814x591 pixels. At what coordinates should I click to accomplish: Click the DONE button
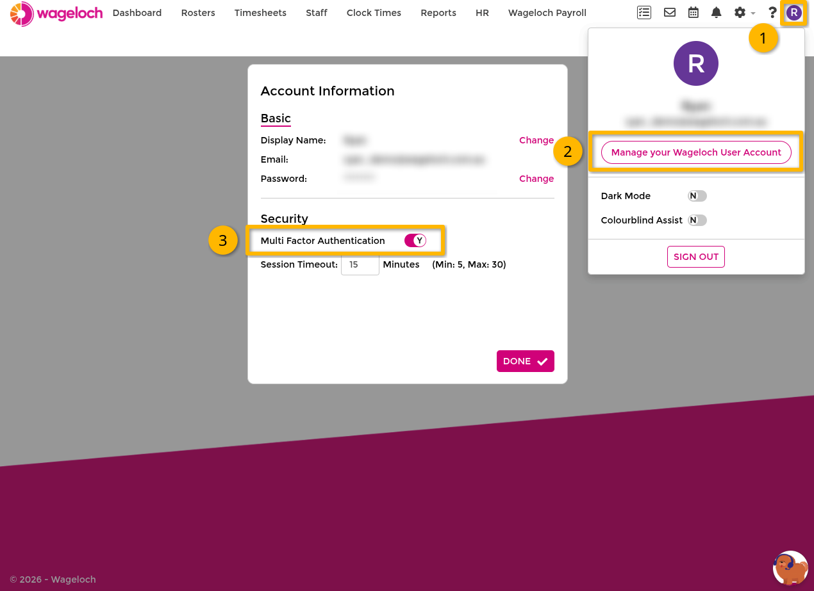[526, 361]
